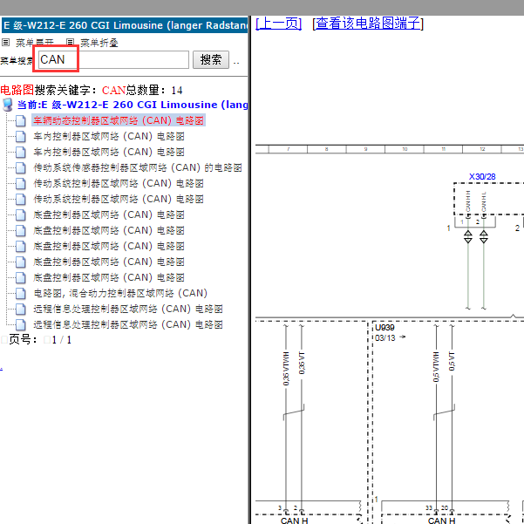
Task: Click pin number 33 on the lower connector
Action: pyautogui.click(x=429, y=508)
